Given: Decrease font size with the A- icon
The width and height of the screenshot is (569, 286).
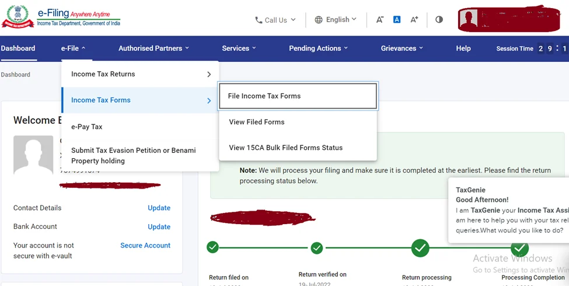Looking at the screenshot, I should click(379, 20).
